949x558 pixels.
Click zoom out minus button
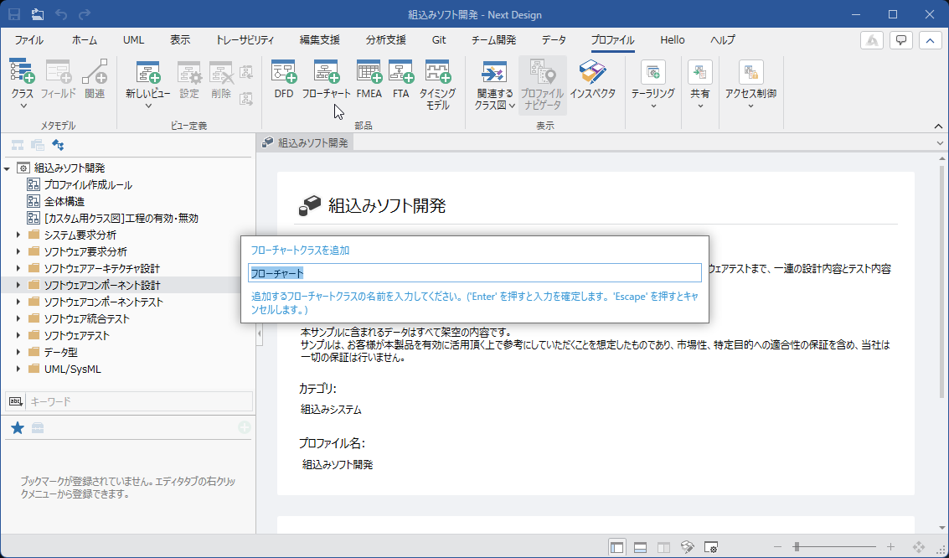click(x=778, y=547)
